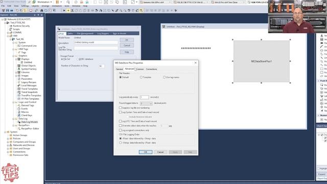Check Log assigned connections only
The width and height of the screenshot is (327, 184).
(120, 130)
